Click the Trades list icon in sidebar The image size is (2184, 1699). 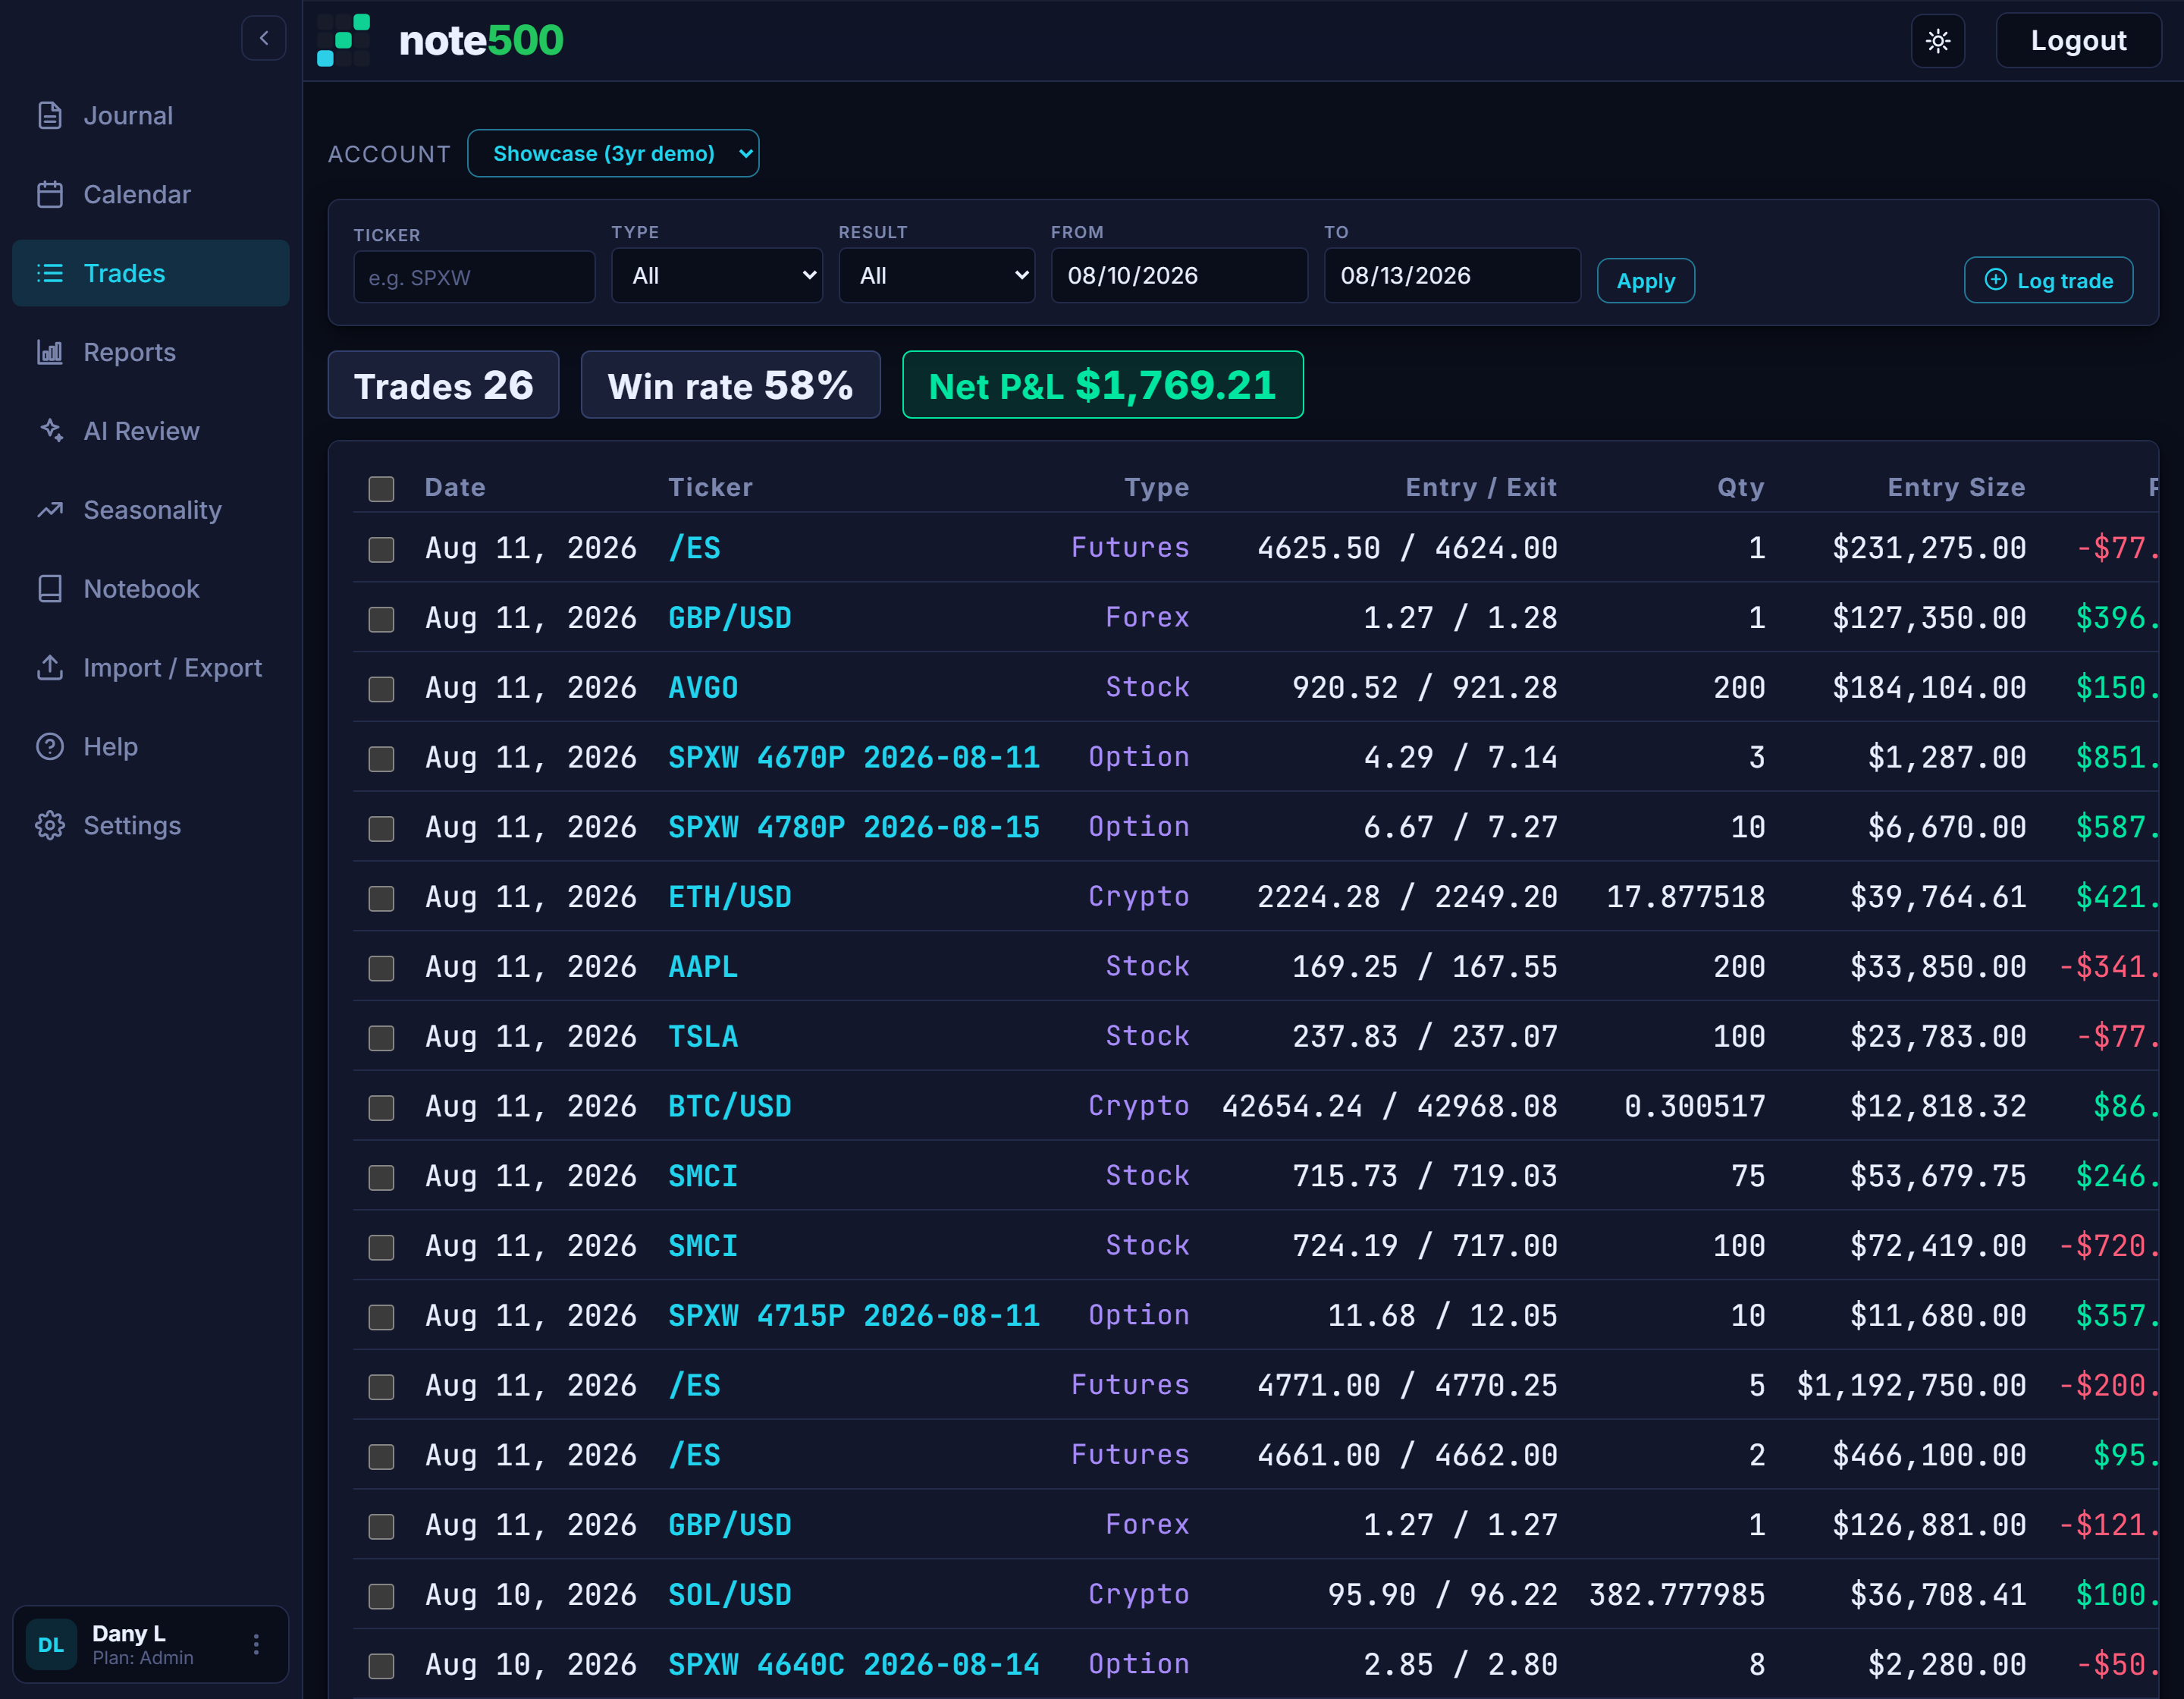coord(50,273)
